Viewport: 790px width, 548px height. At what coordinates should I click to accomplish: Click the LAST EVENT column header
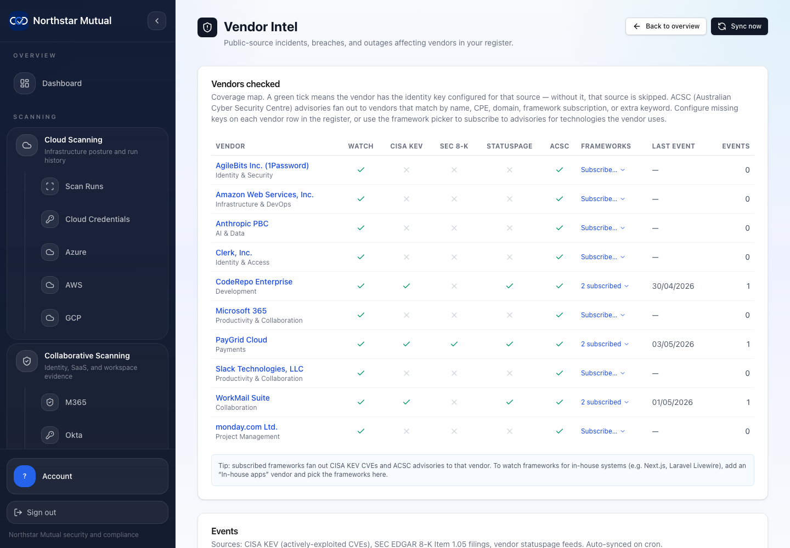673,146
